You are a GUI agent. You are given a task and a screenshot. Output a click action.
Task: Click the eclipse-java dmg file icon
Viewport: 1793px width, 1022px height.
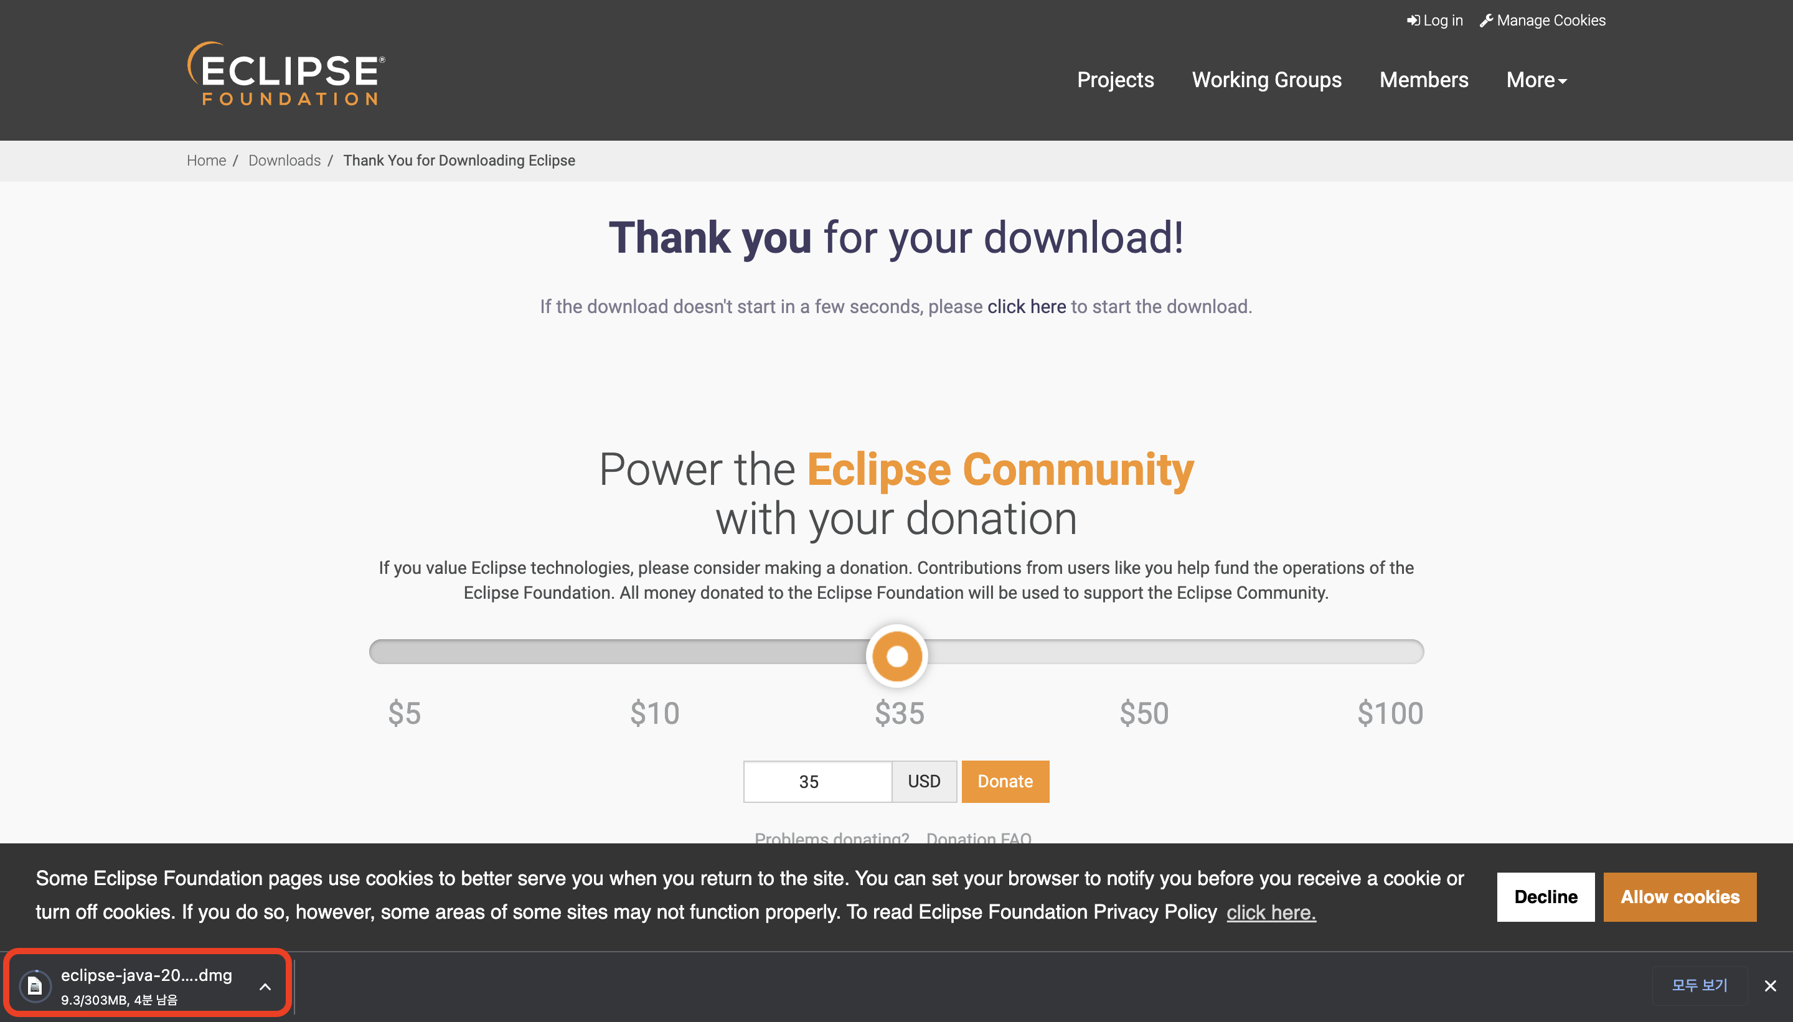tap(35, 985)
